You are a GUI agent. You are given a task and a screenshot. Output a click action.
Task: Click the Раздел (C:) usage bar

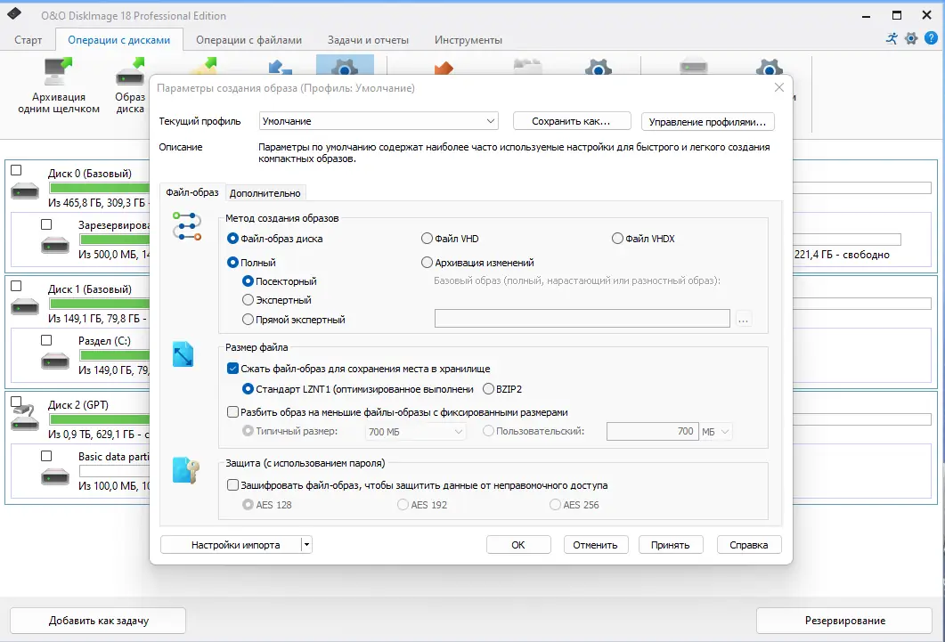pyautogui.click(x=115, y=355)
